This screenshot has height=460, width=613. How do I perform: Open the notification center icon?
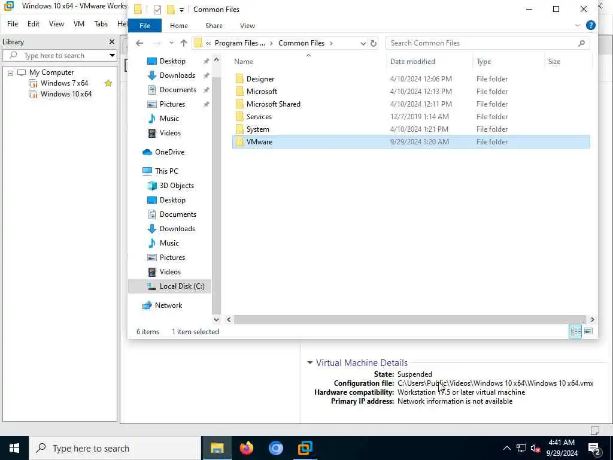pos(594,448)
